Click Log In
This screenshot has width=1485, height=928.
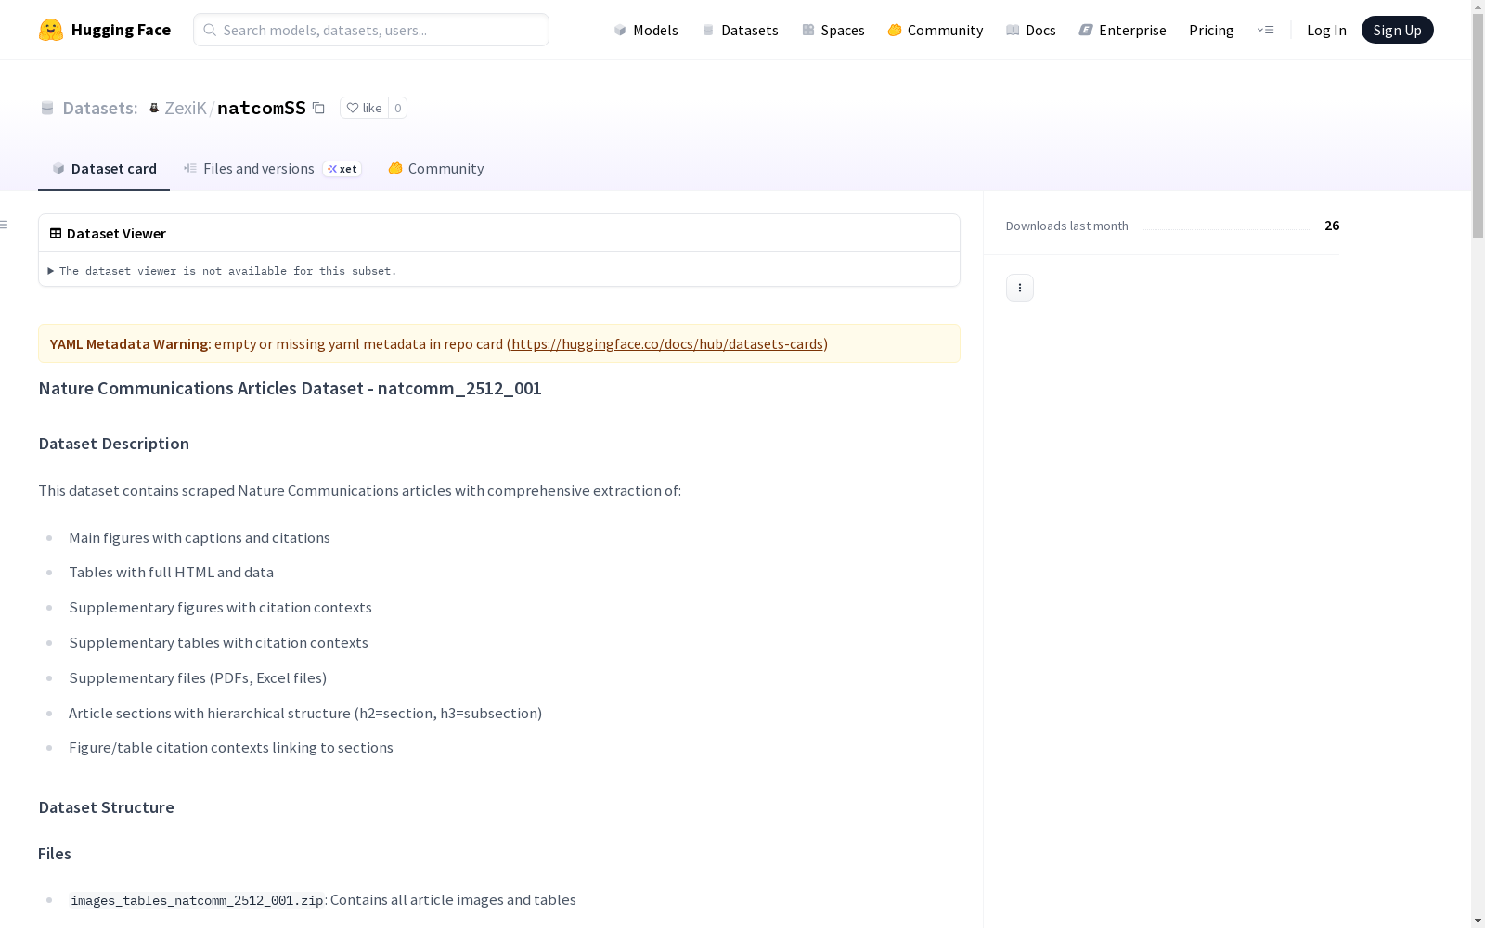(1326, 30)
